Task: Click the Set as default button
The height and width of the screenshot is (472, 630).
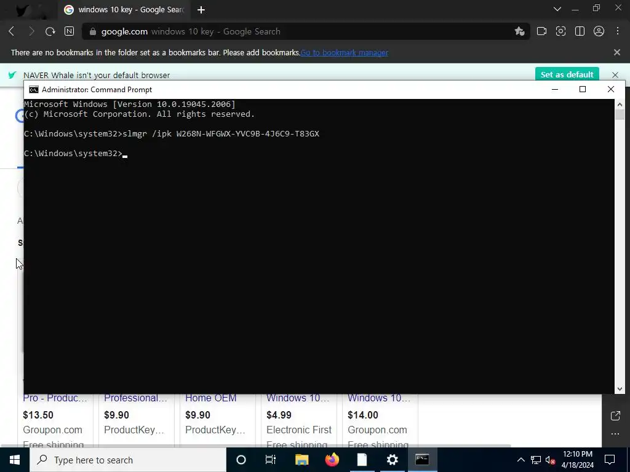Action: click(567, 74)
